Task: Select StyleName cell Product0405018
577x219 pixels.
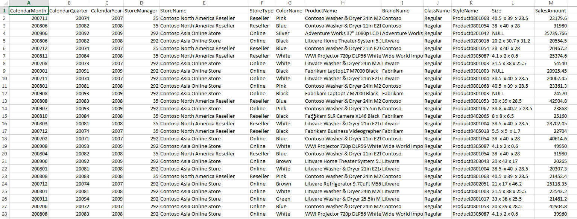Action: pyautogui.click(x=471, y=131)
